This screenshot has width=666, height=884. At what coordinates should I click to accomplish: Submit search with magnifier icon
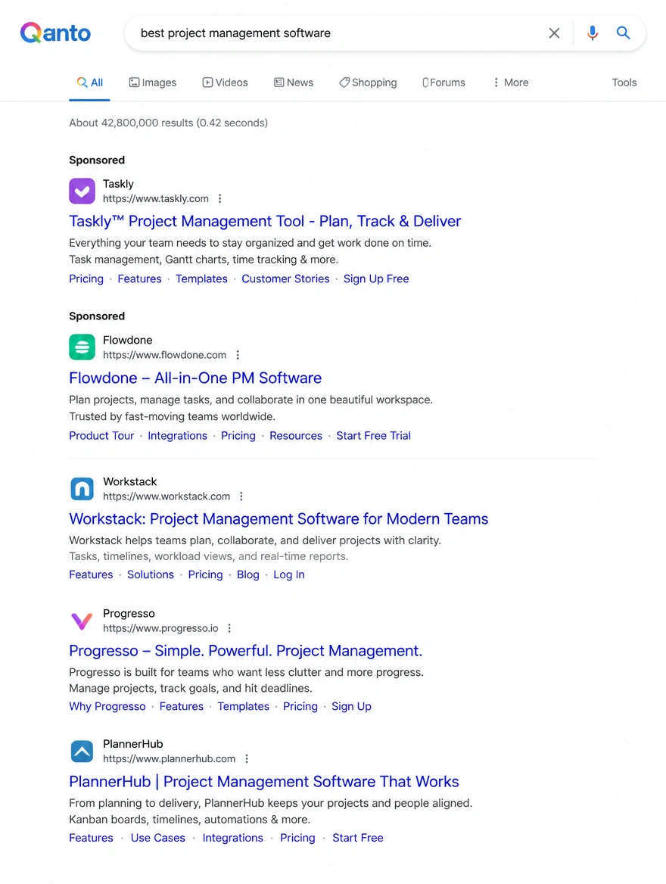pos(623,33)
